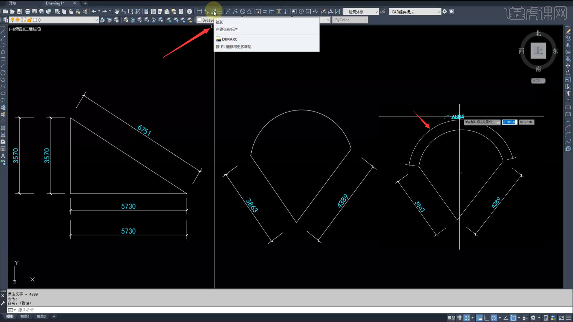Add a new layout tab
The height and width of the screenshot is (322, 573).
pyautogui.click(x=54, y=317)
